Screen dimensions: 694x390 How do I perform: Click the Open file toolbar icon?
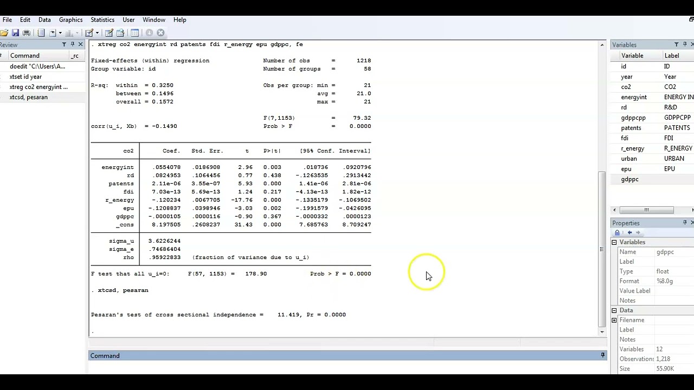tap(4, 32)
